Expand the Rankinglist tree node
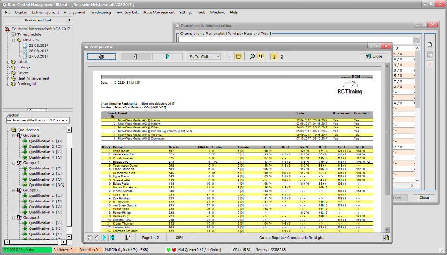This screenshot has width=447, height=255. click(8, 84)
